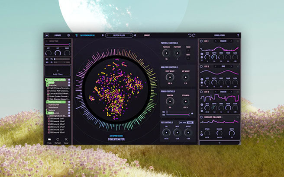
Task: Click the red X beside ZEEsound 20.aif
Action: tap(48, 133)
